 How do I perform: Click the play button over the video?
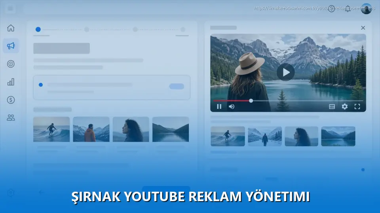pos(286,72)
